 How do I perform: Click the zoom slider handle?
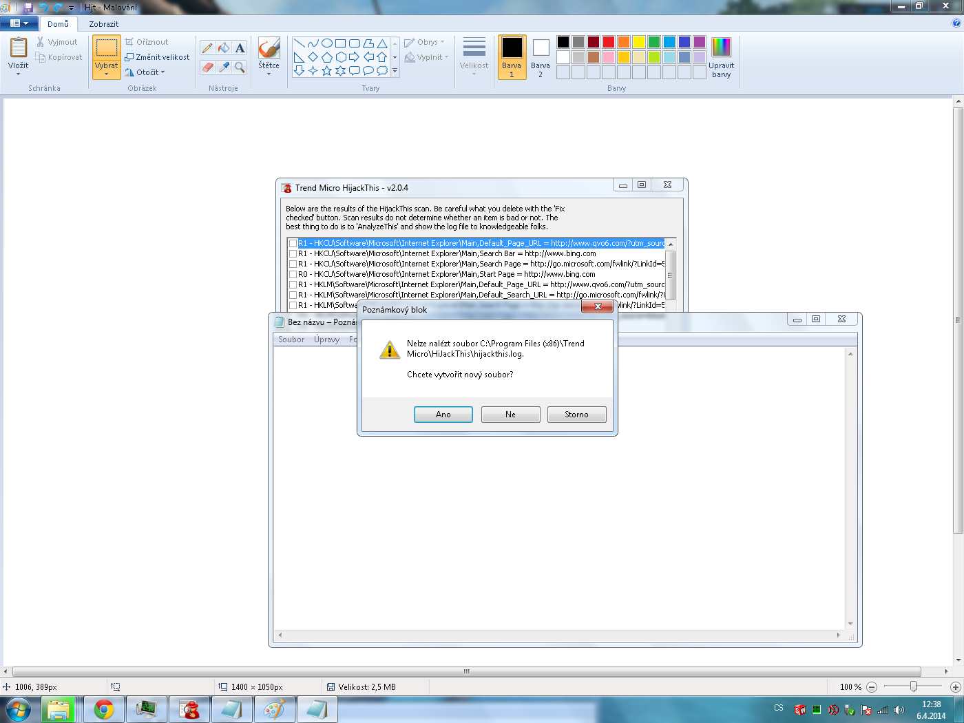click(913, 687)
